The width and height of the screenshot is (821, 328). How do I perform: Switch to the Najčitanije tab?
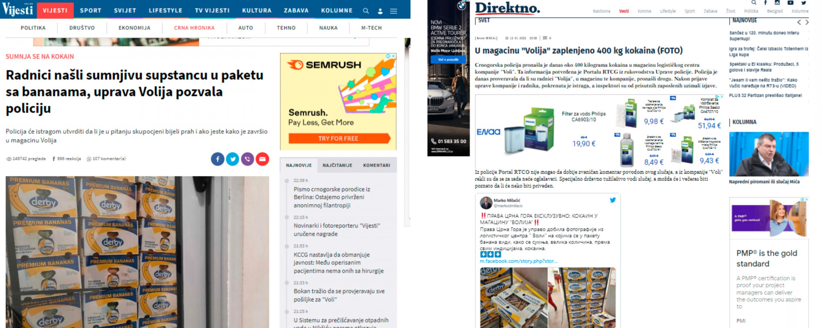coord(337,165)
